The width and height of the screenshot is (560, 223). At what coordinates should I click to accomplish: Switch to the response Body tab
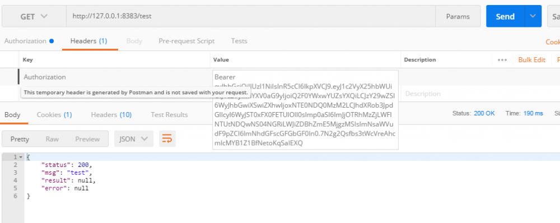(12, 115)
